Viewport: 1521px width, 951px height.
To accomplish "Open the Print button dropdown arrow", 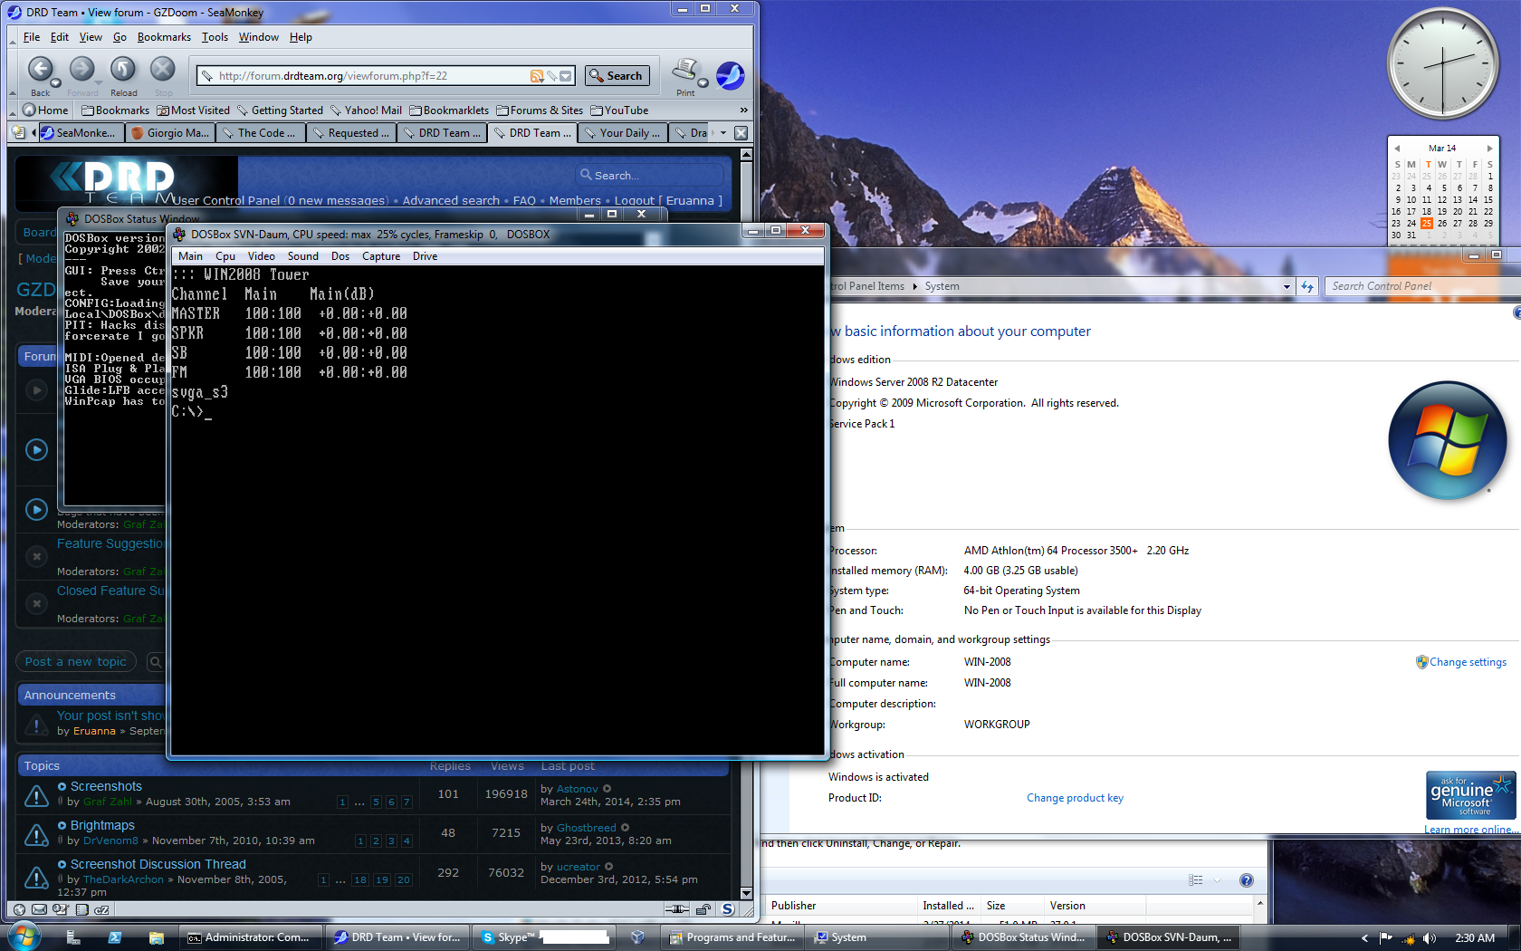I will [703, 83].
